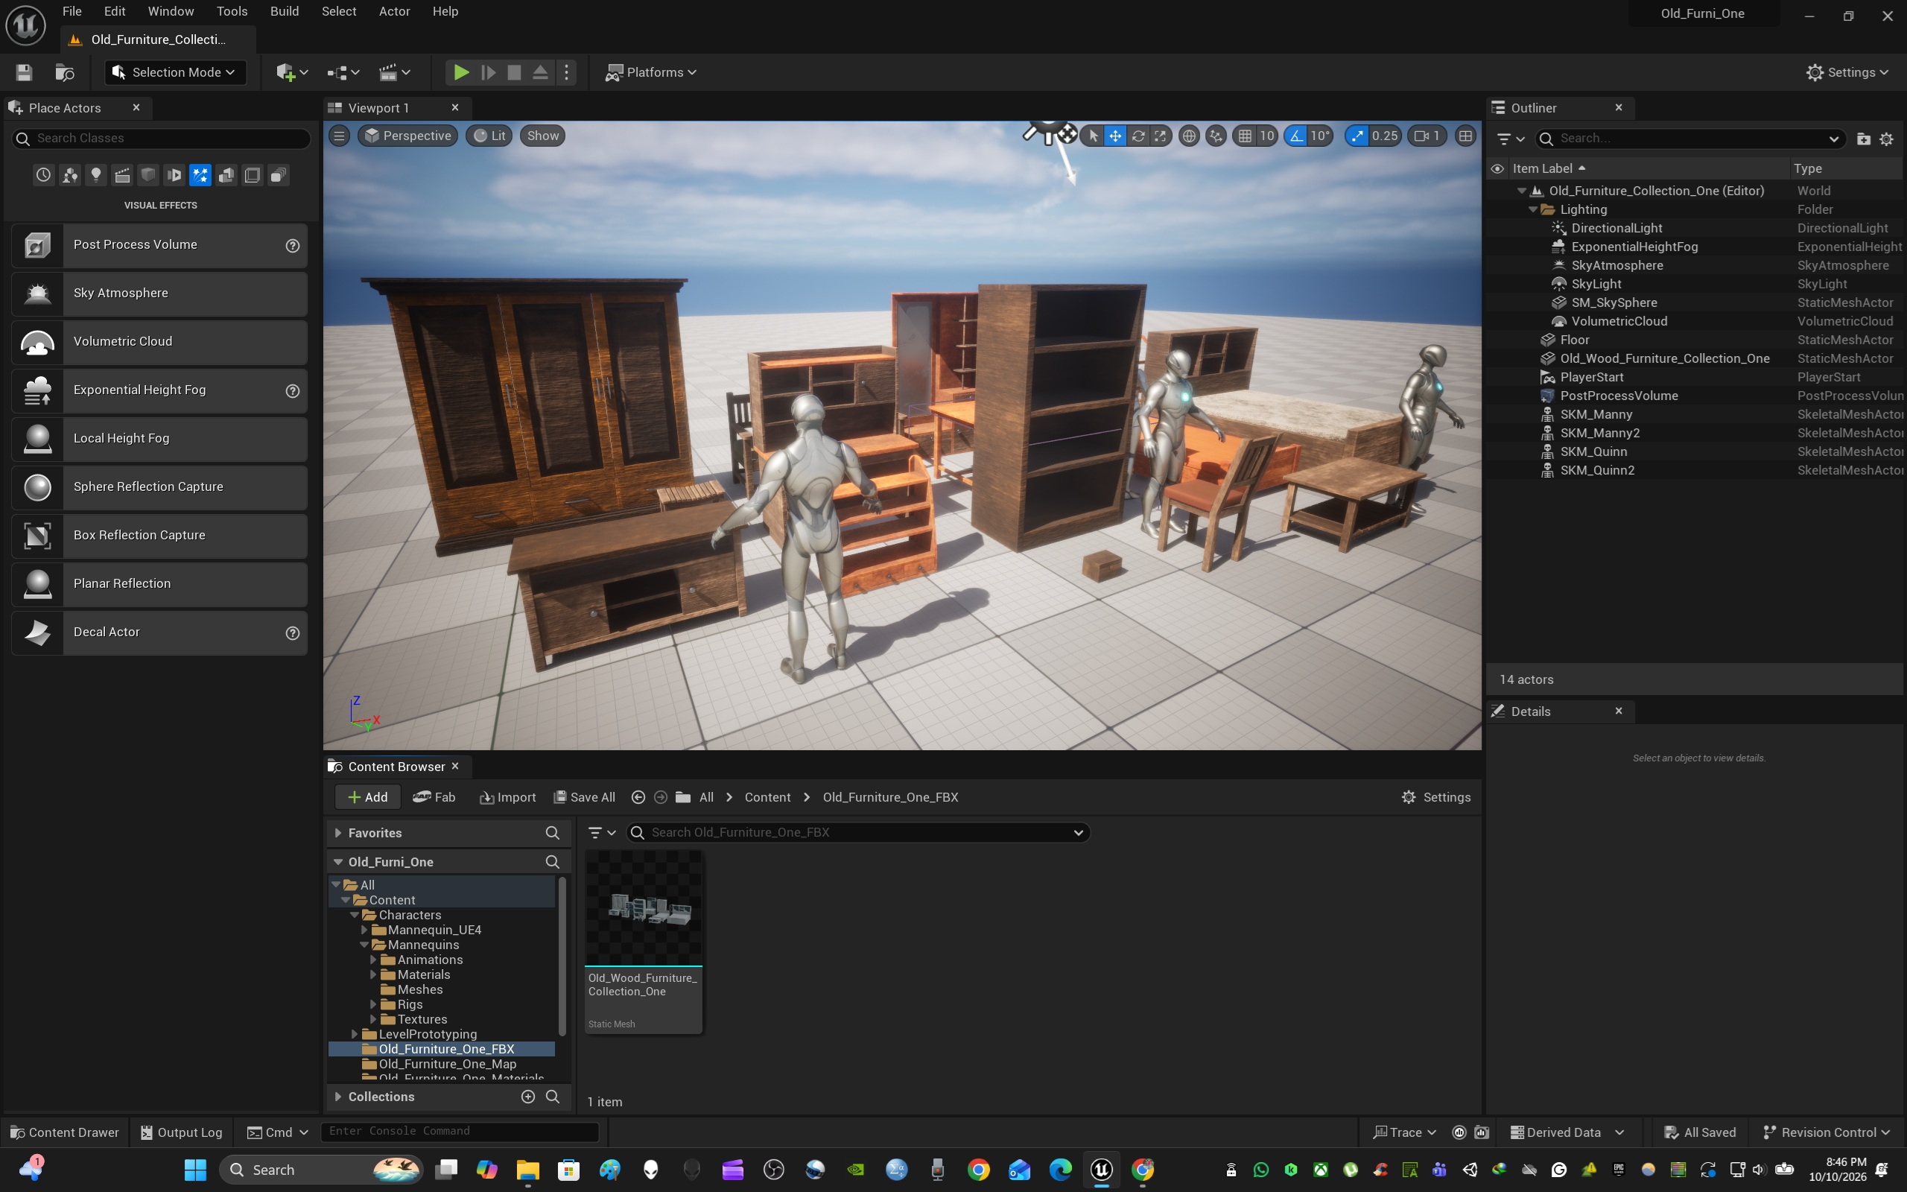Click the camera speed value 1 button
Viewport: 1907px width, 1192px height.
pyautogui.click(x=1427, y=136)
